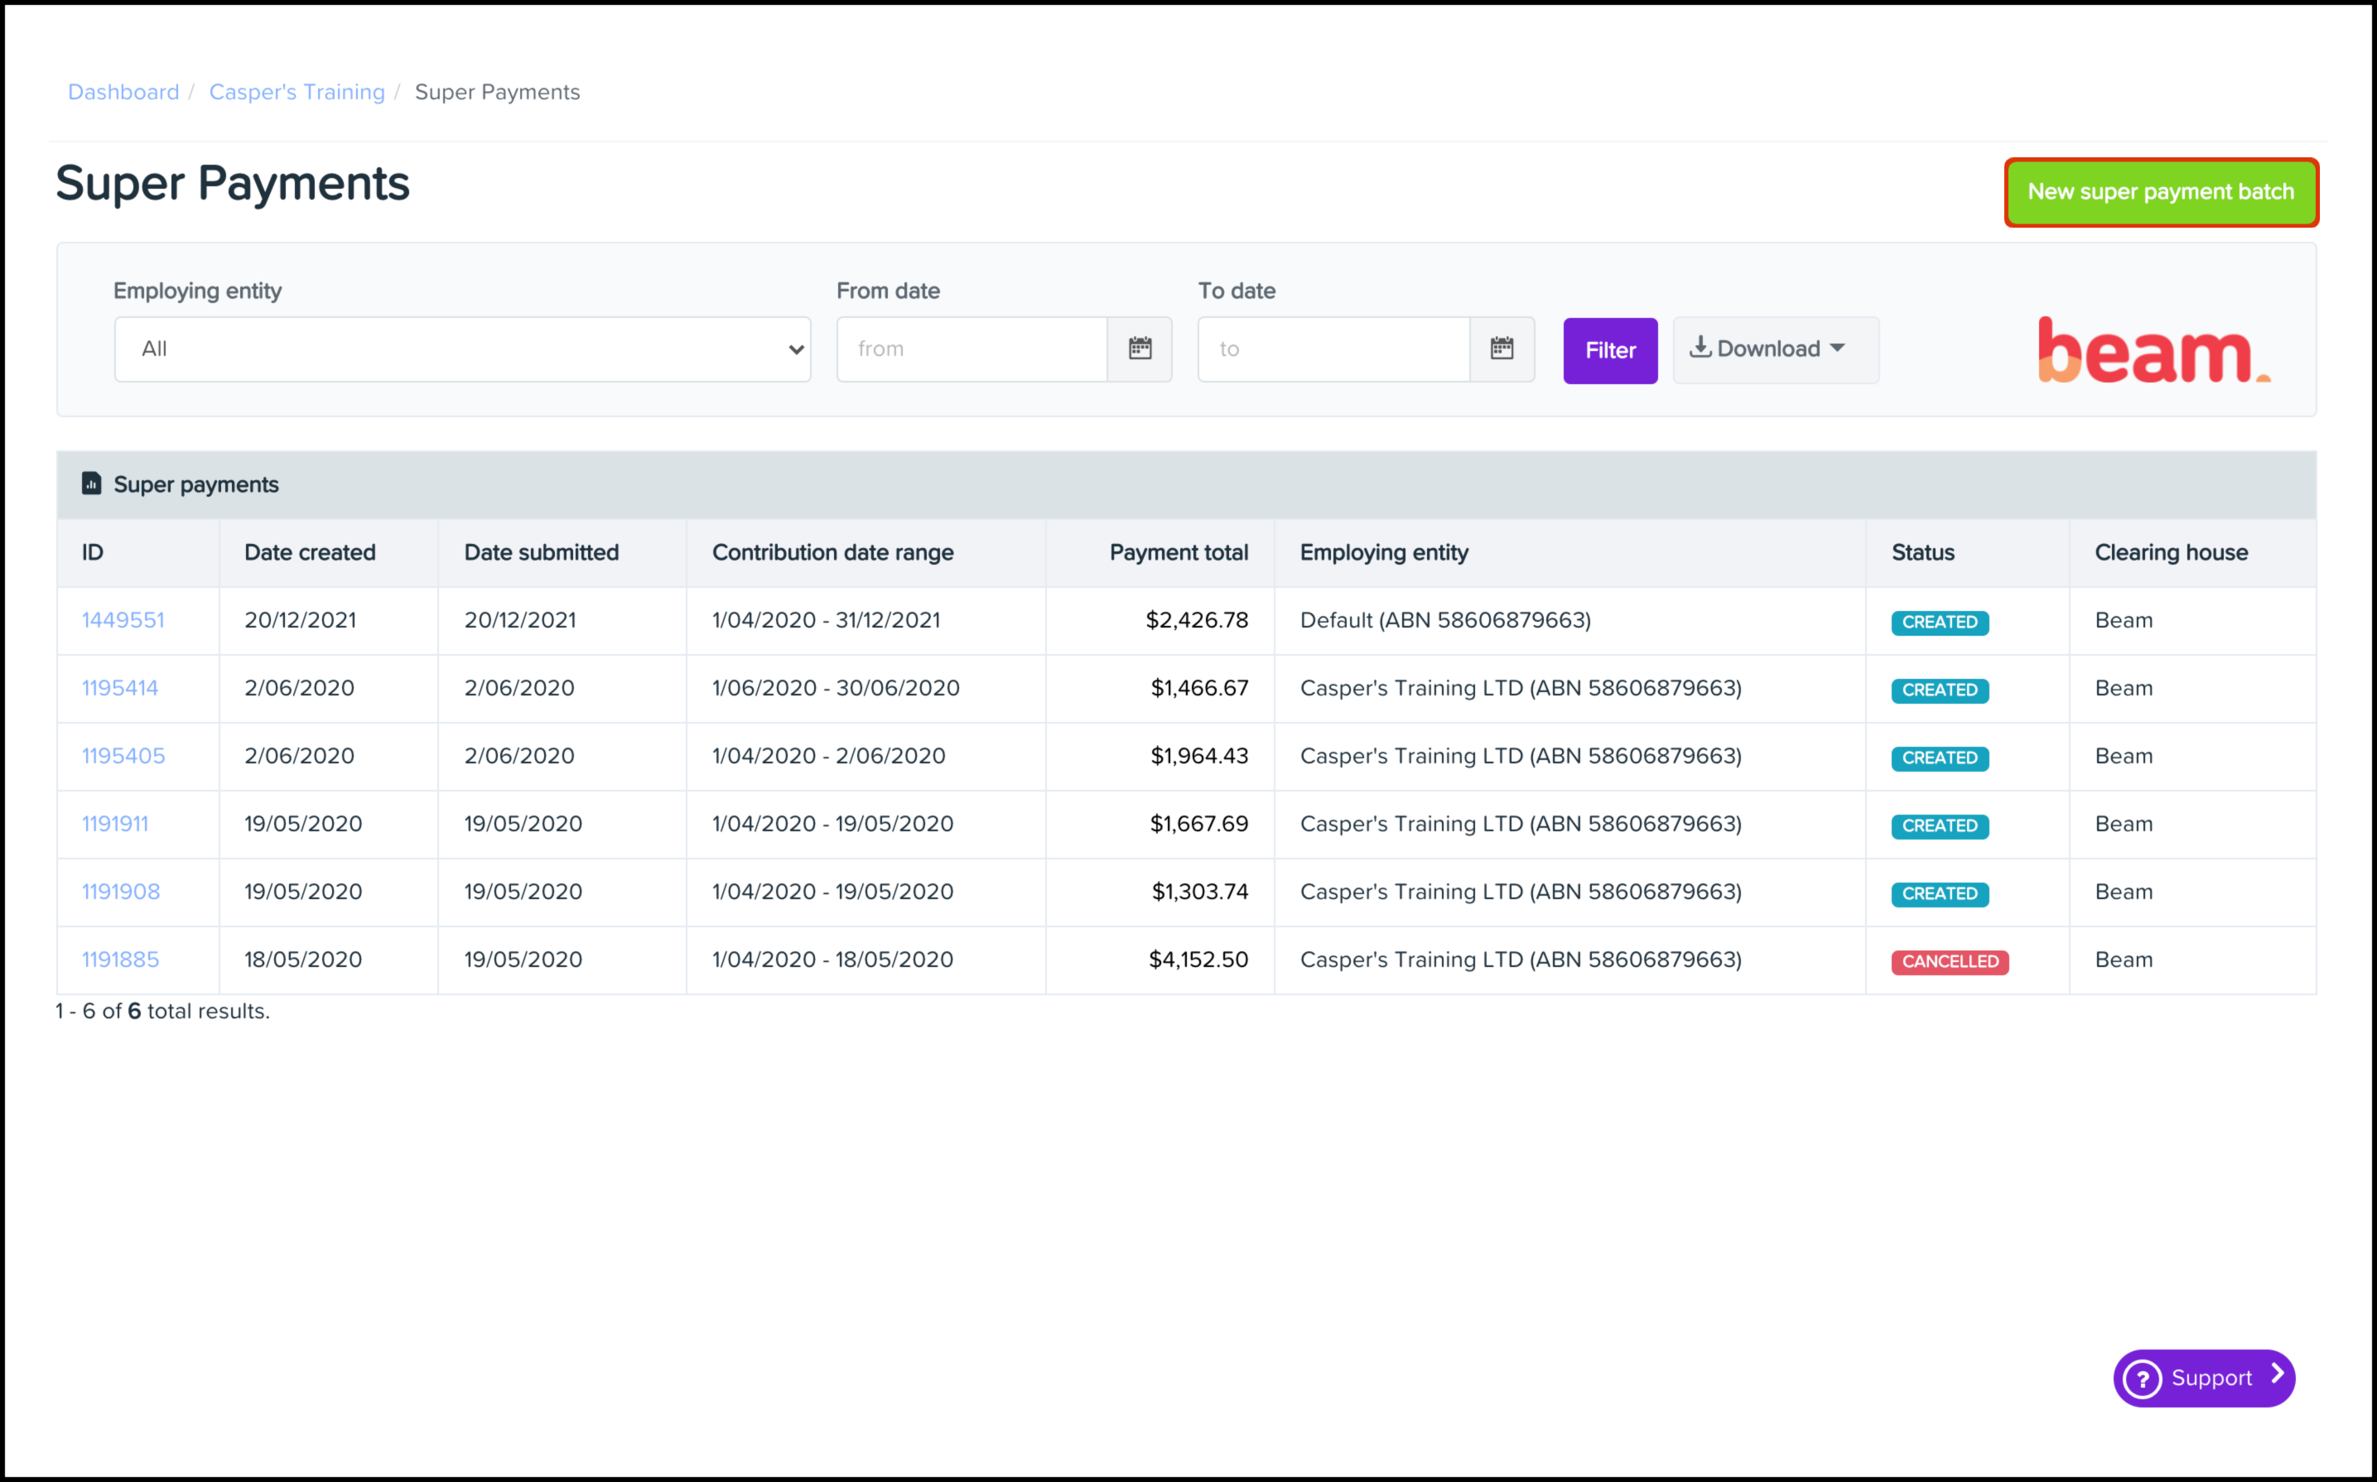
Task: Open super payment 1449551
Action: tap(123, 620)
